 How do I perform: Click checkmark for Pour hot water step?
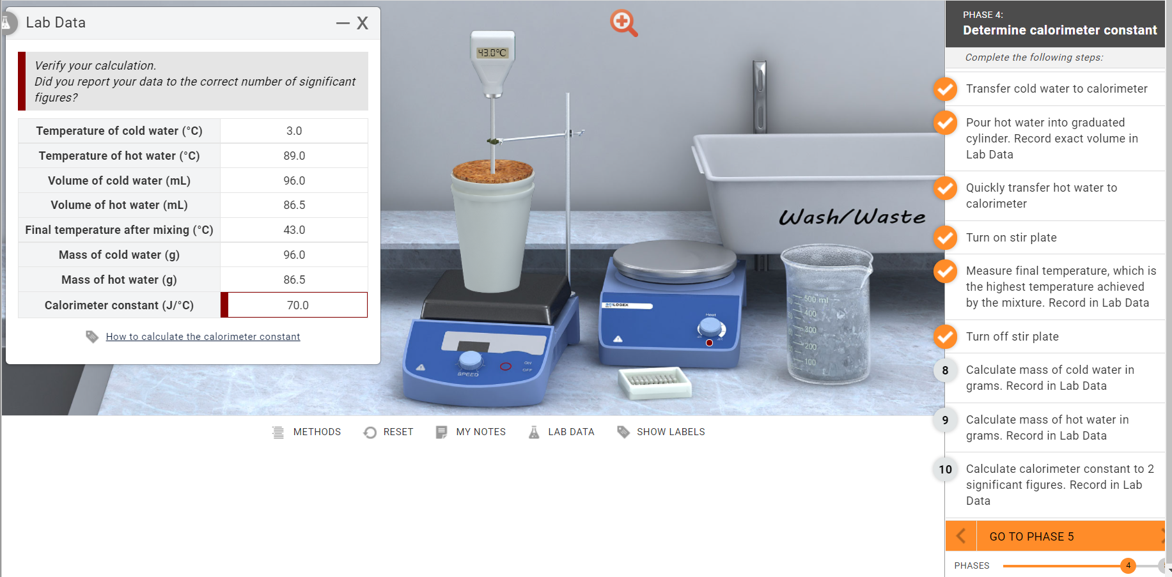tap(945, 123)
